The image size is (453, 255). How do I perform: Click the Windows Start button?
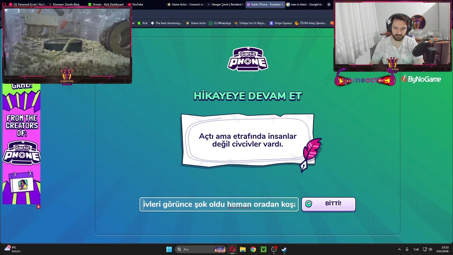point(169,249)
